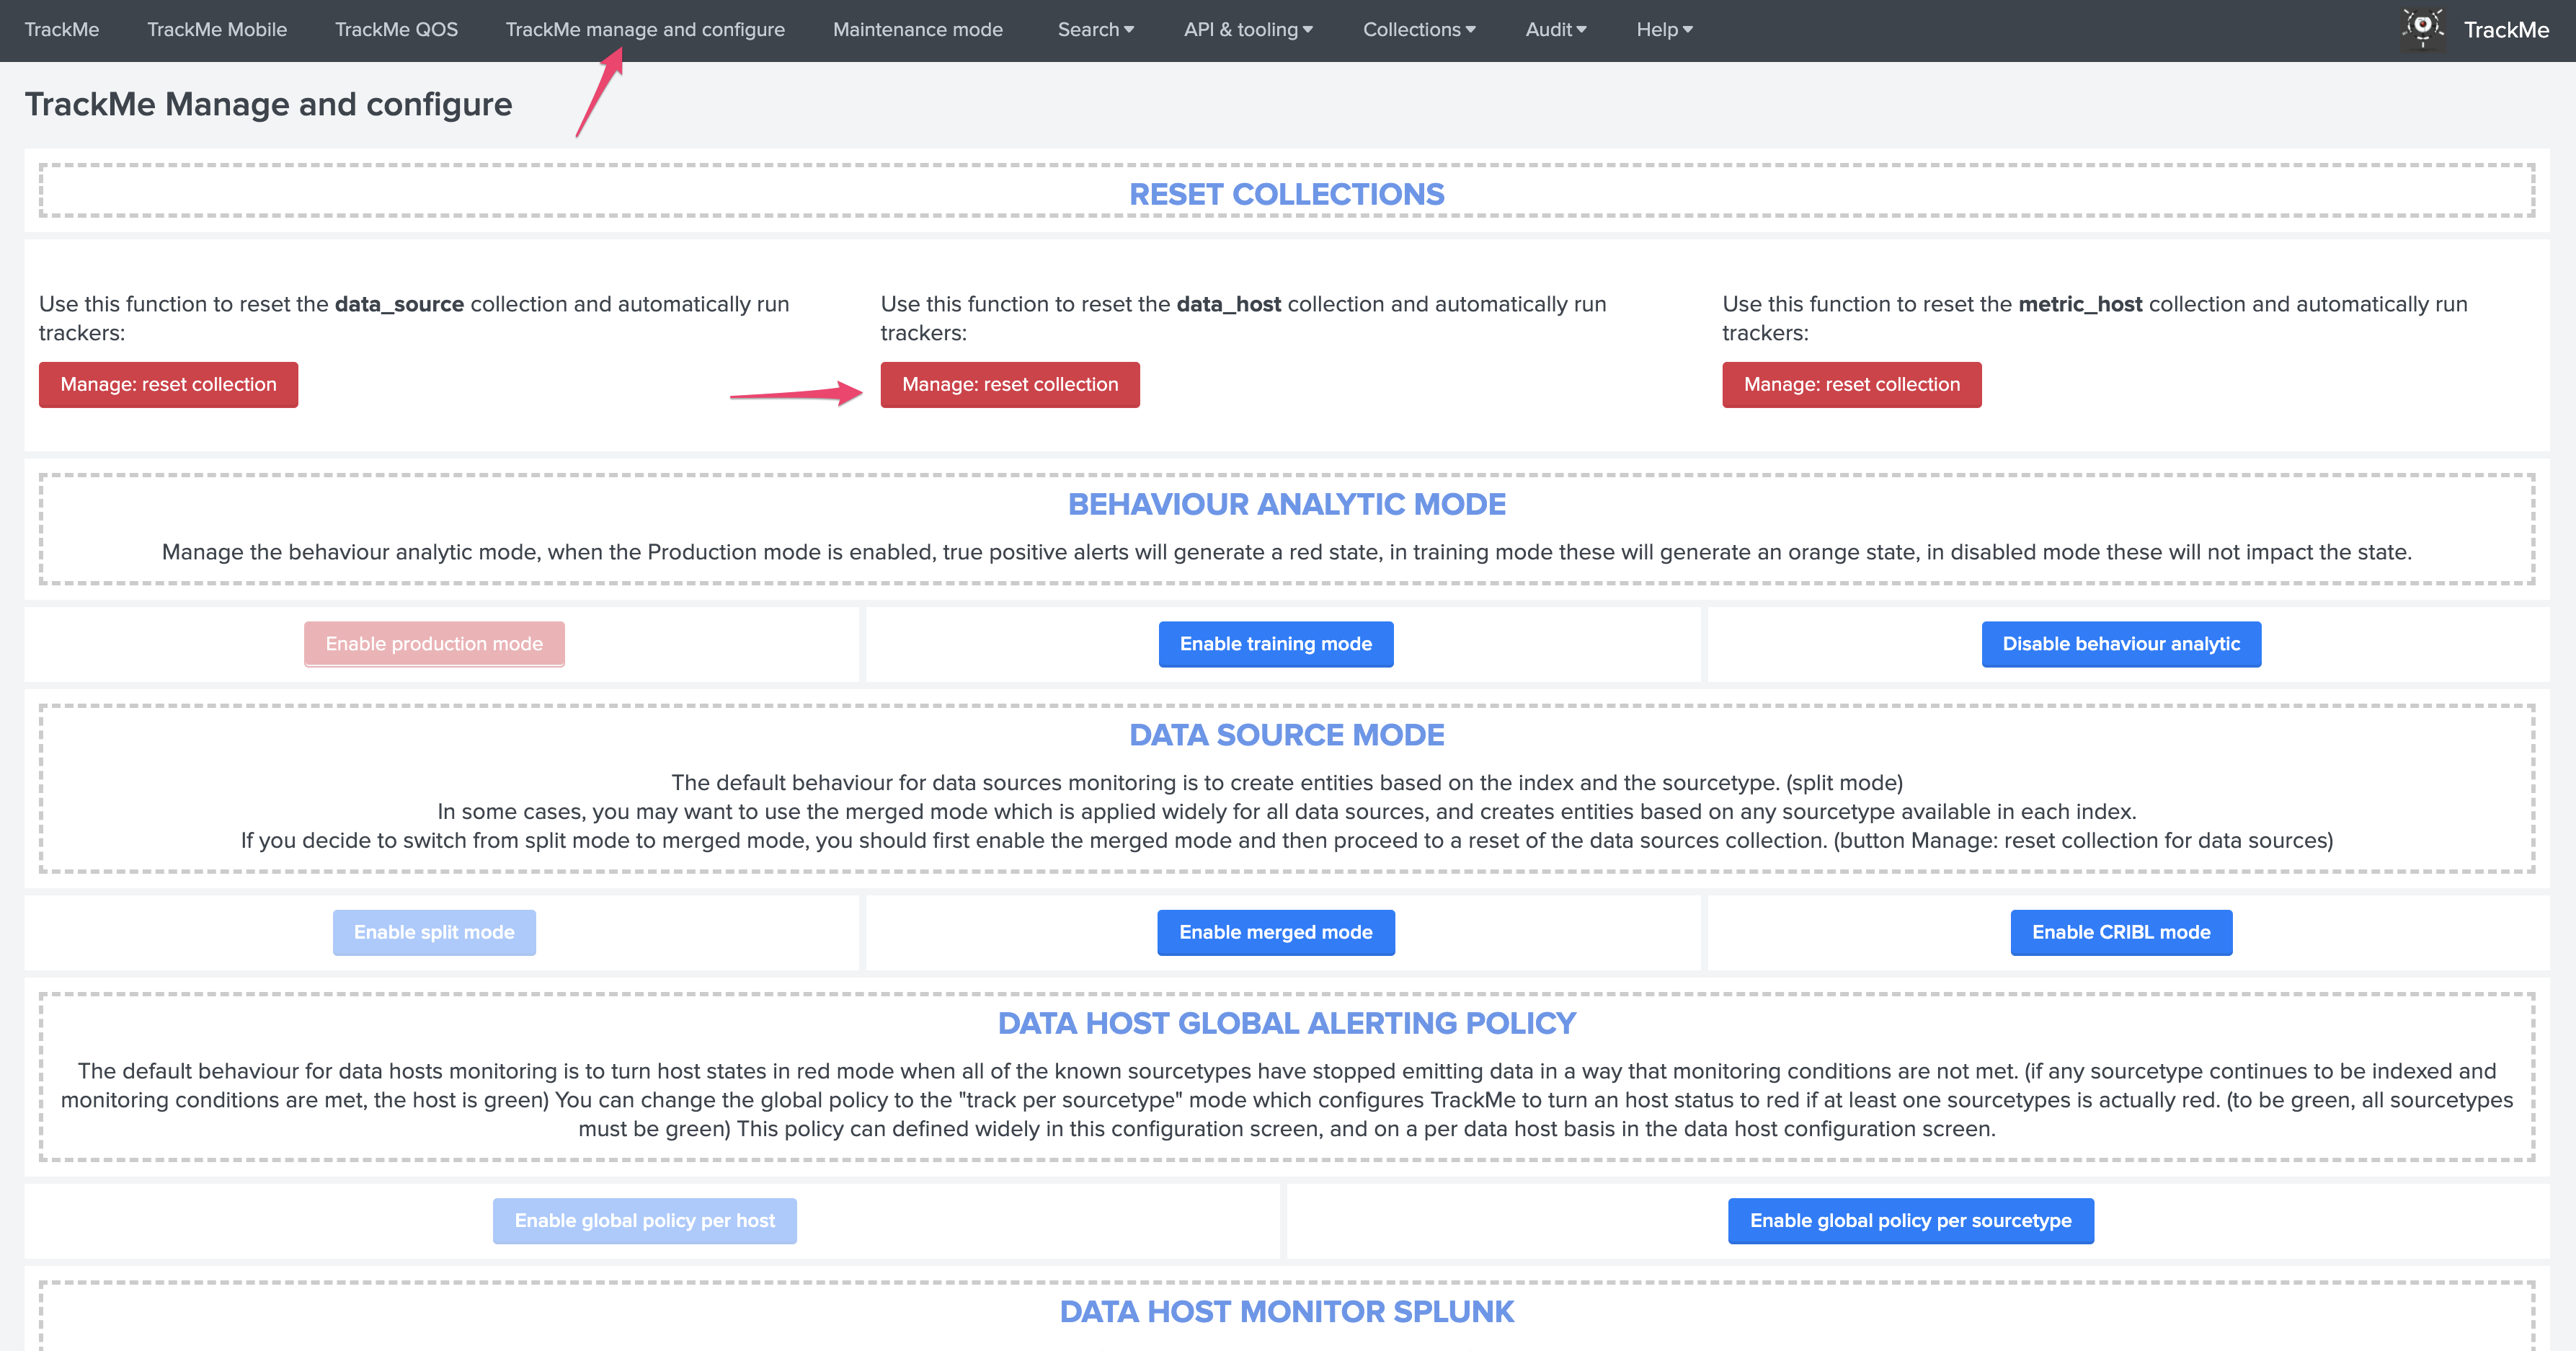Enable global policy per sourcetype
Screen dimensions: 2576x1351
pyautogui.click(x=1911, y=1220)
